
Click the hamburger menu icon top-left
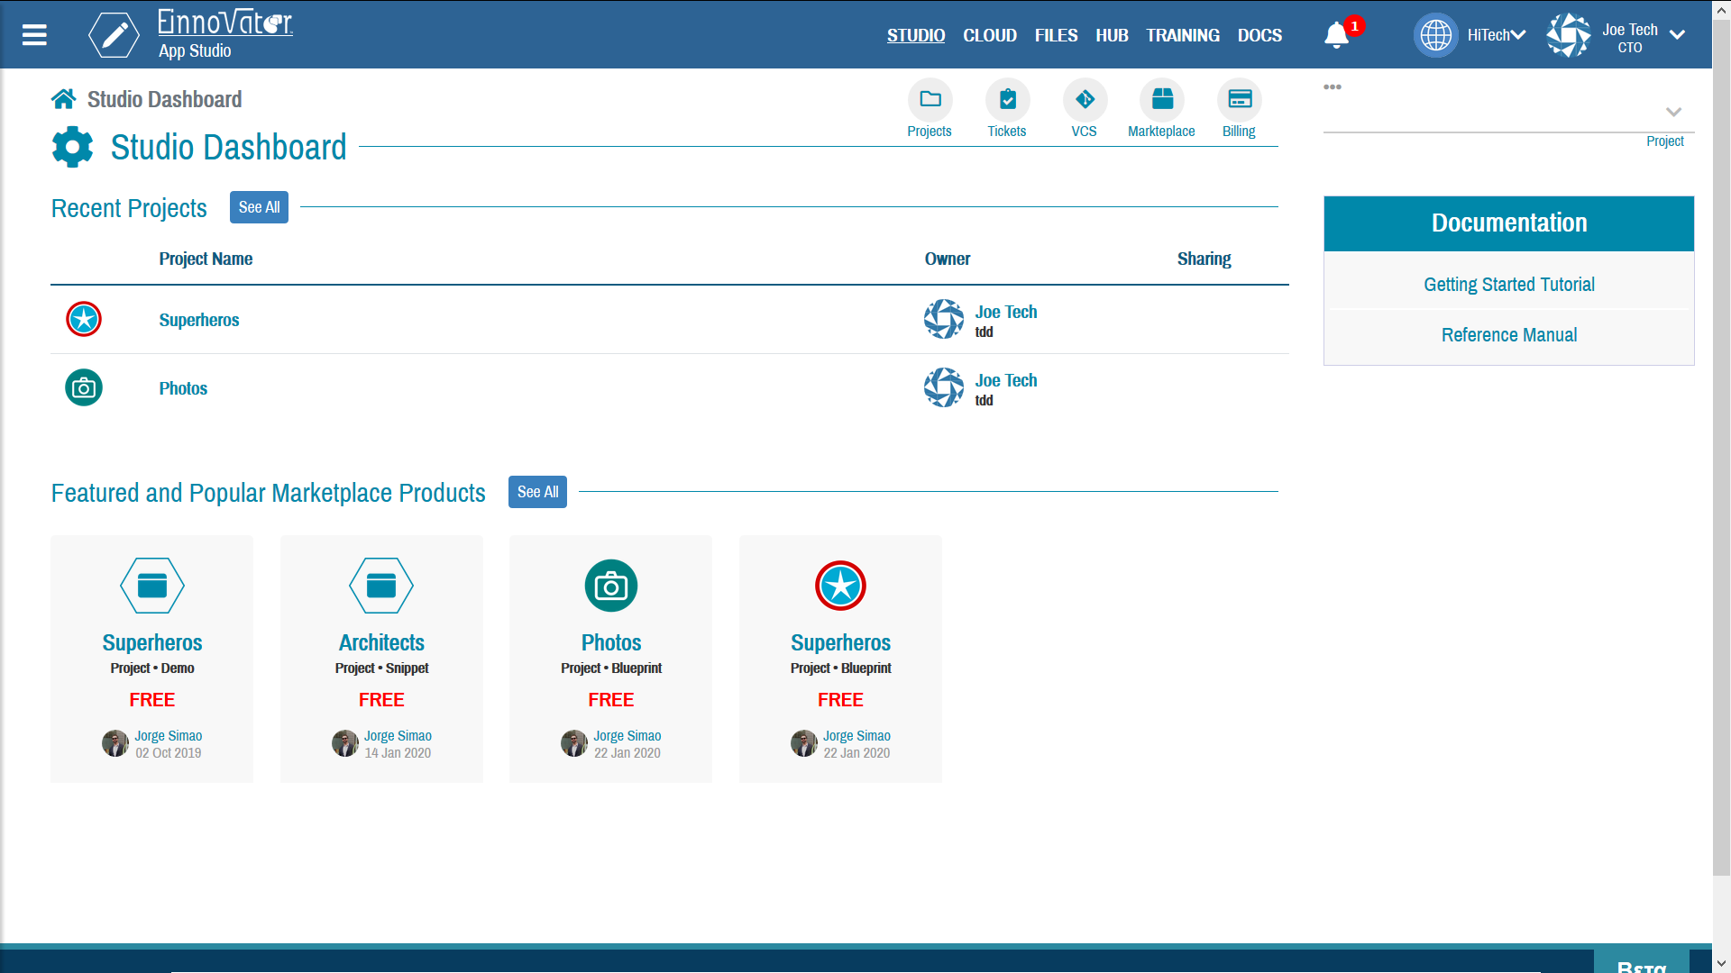tap(33, 36)
